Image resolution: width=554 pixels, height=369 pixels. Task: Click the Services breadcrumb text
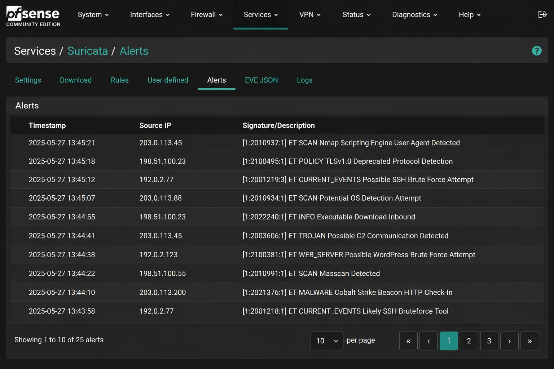point(35,51)
